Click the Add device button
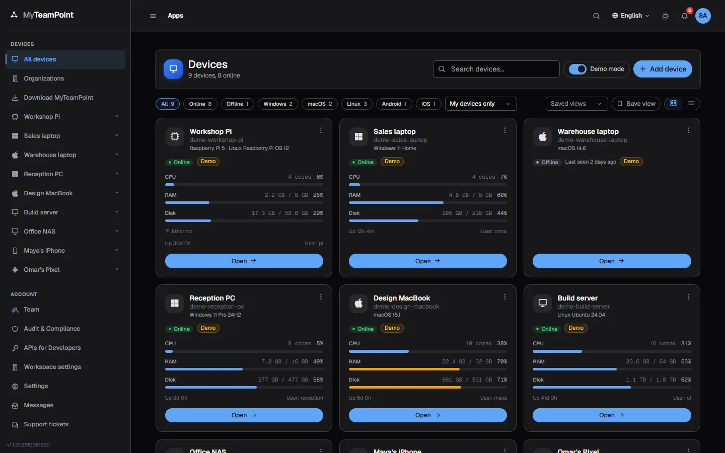The height and width of the screenshot is (453, 725). [x=663, y=69]
